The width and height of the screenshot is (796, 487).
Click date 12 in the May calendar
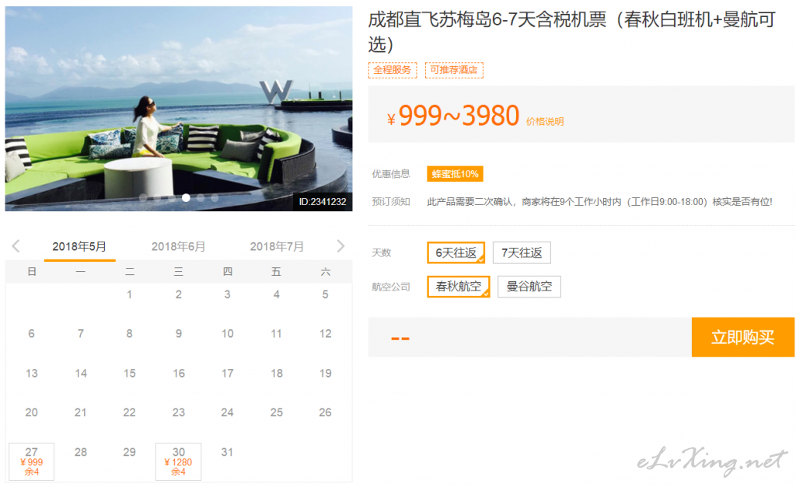[326, 334]
